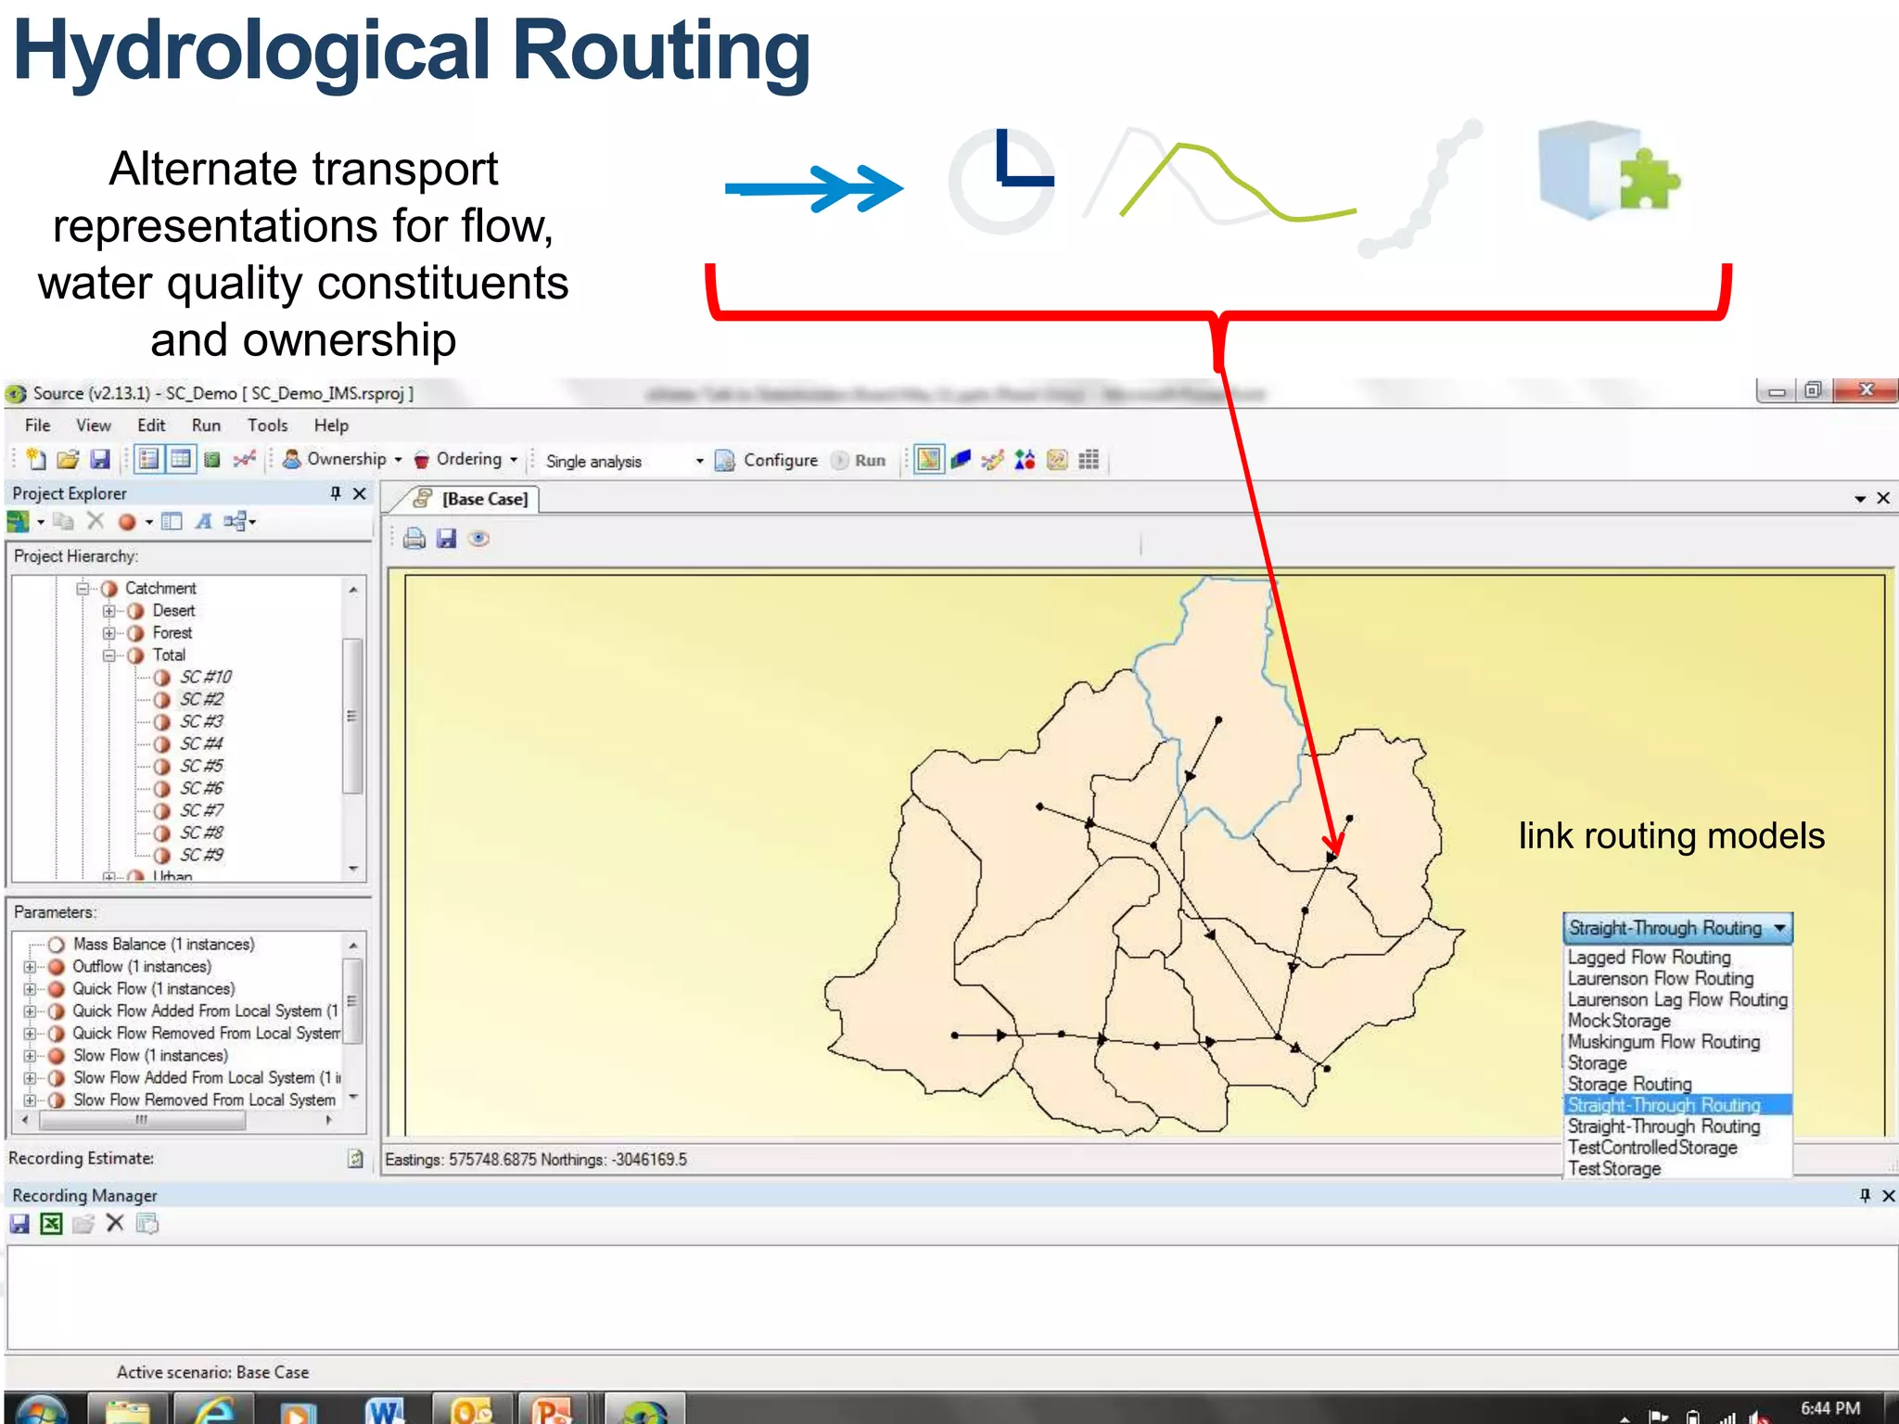This screenshot has width=1899, height=1424.
Task: Open the Ownership dropdown
Action: point(342,459)
